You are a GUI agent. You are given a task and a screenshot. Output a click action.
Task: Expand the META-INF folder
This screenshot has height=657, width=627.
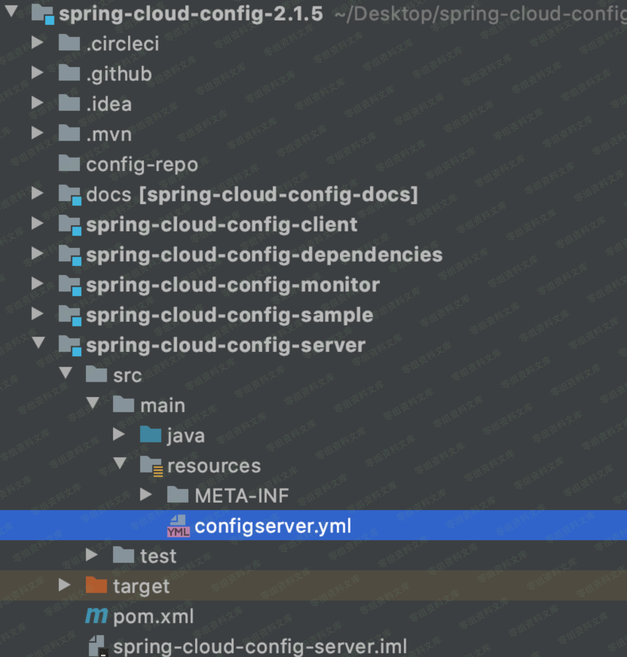(x=145, y=495)
